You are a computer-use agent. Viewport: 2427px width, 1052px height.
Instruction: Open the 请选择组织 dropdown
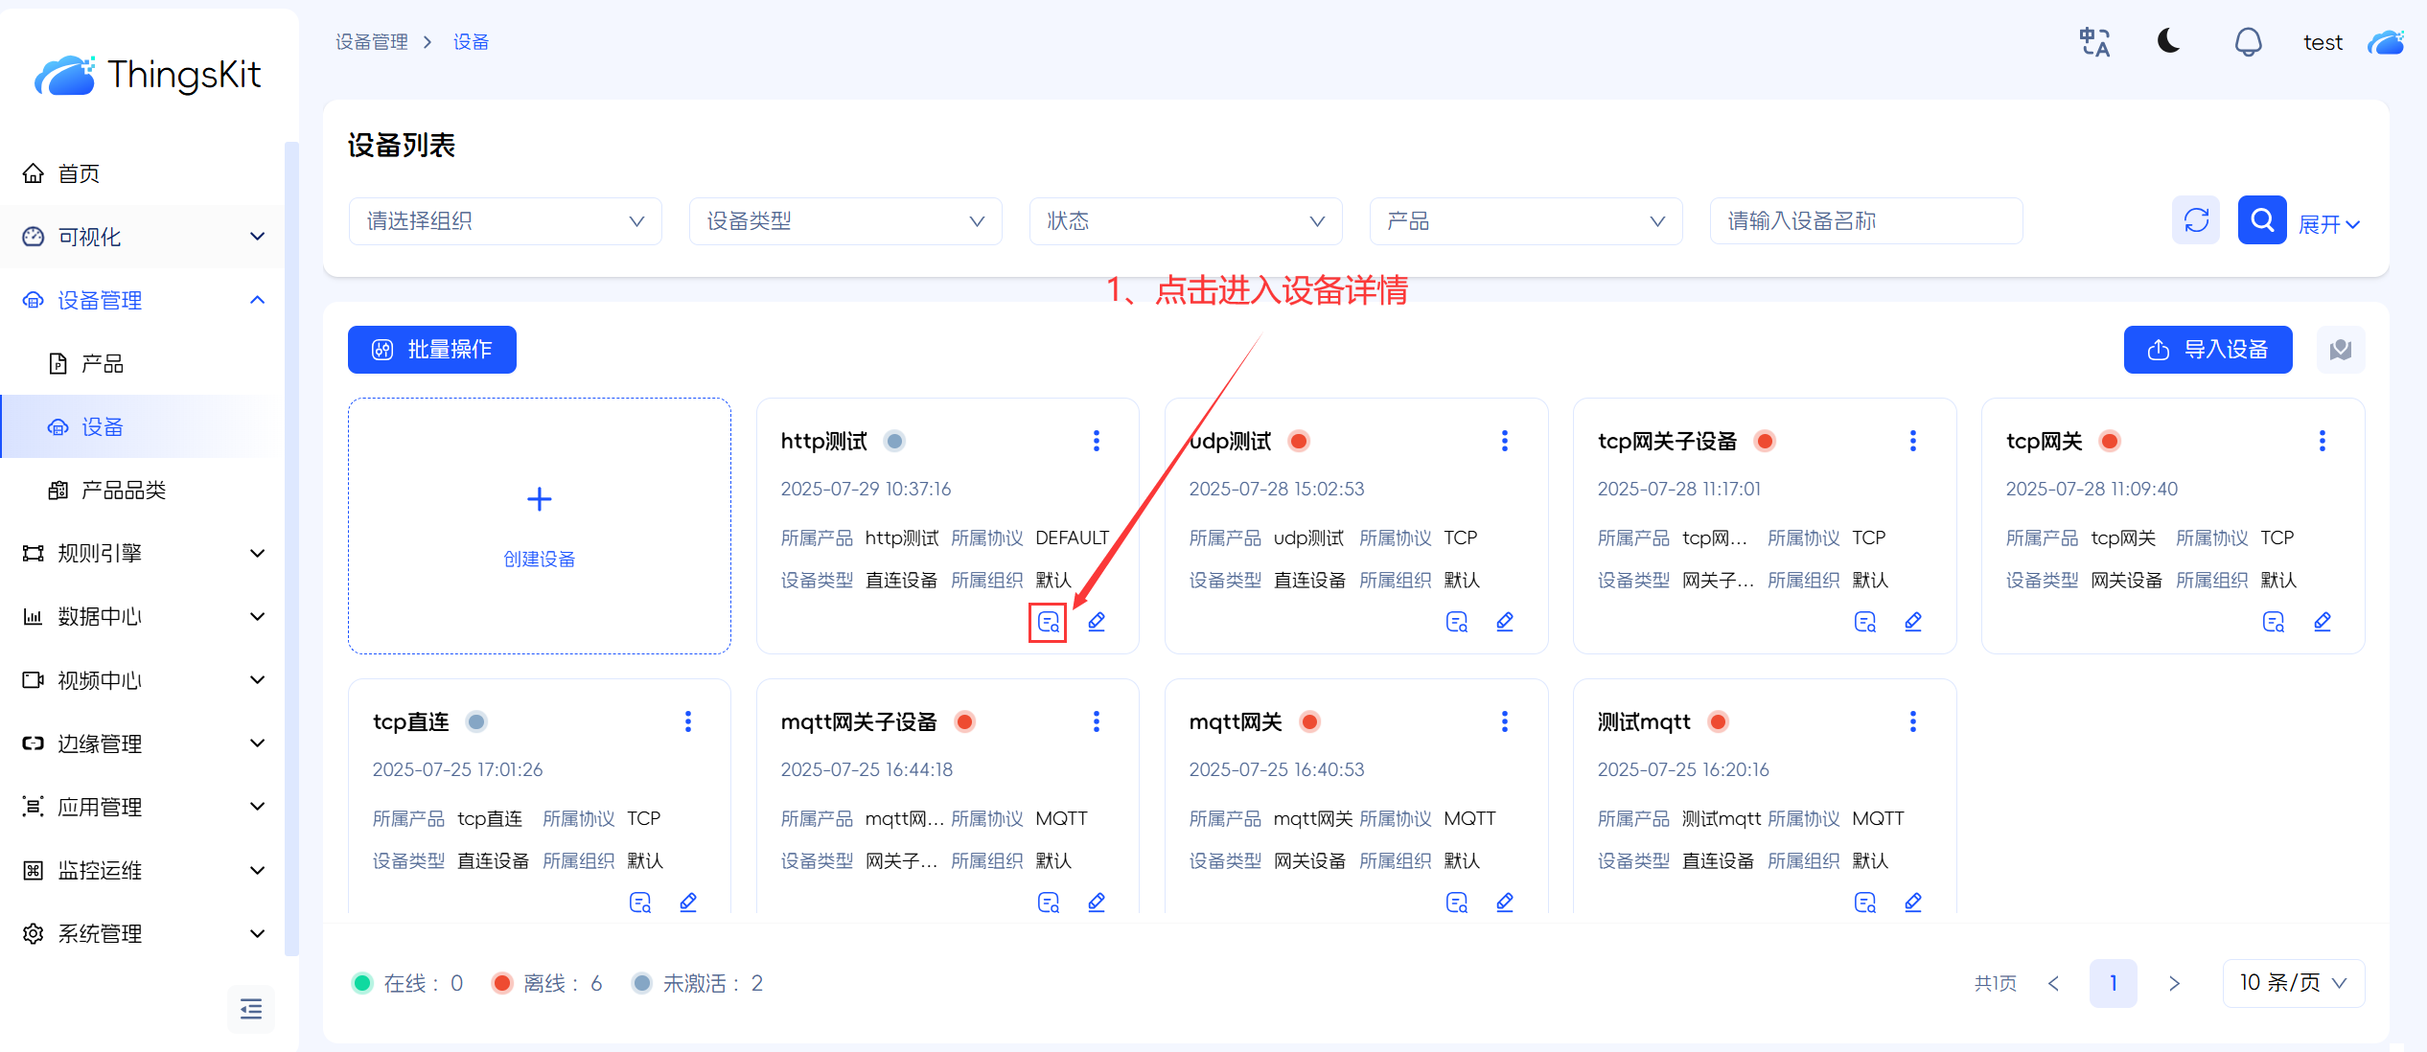[x=505, y=221]
